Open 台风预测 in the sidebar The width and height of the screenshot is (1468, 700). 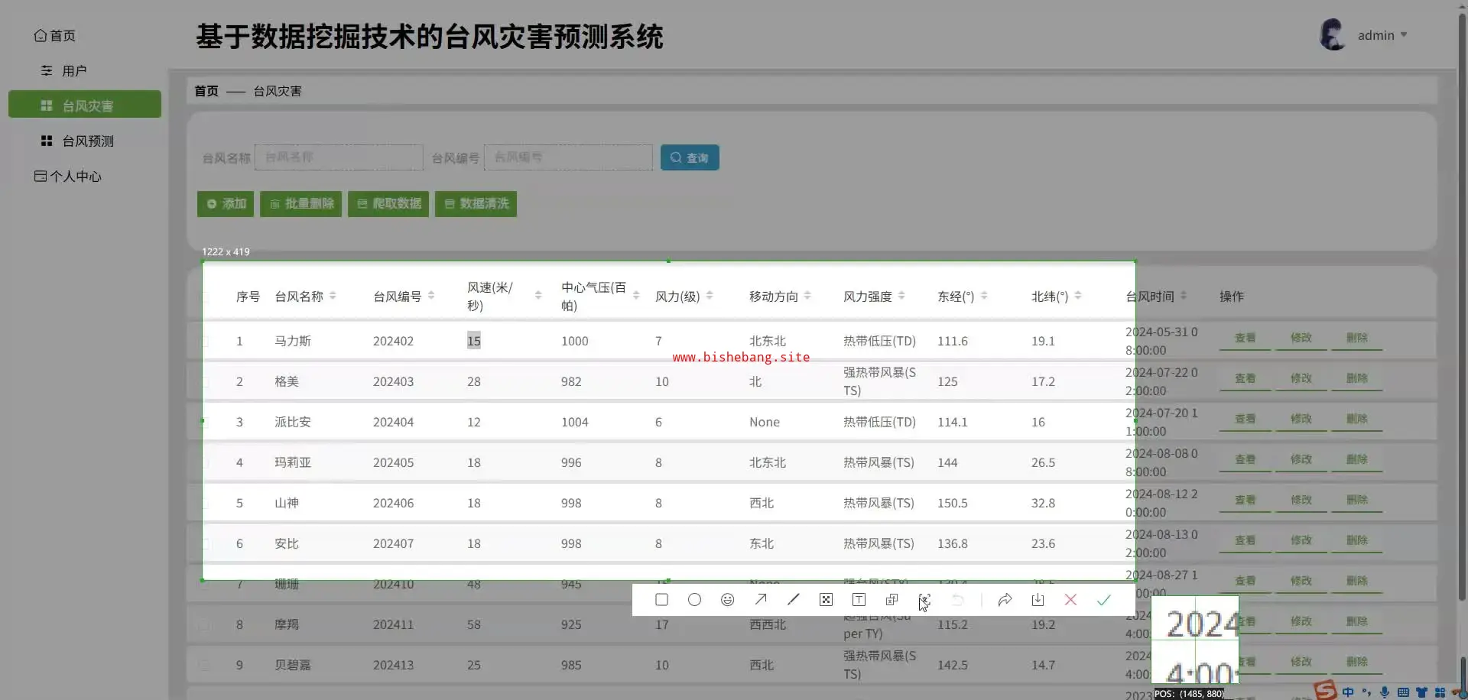click(x=87, y=141)
